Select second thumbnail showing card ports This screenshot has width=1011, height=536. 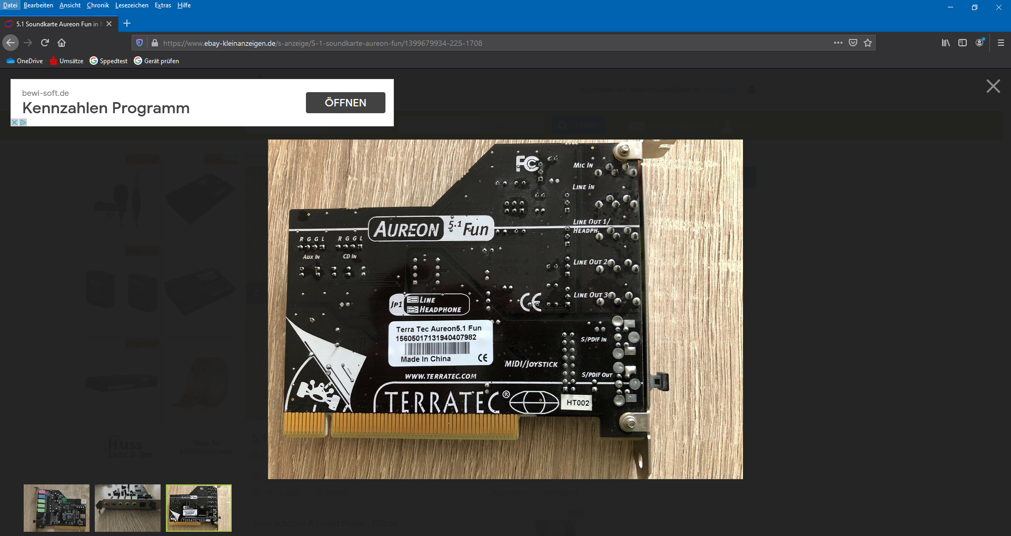[x=127, y=508]
